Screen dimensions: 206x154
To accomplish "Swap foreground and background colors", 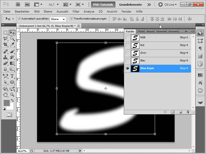I will (12, 100).
